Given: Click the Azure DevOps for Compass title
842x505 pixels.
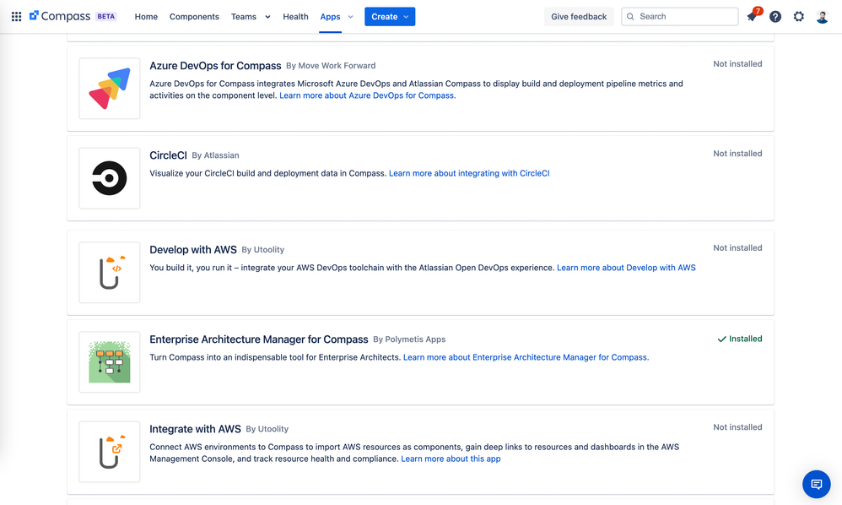Looking at the screenshot, I should click(215, 66).
